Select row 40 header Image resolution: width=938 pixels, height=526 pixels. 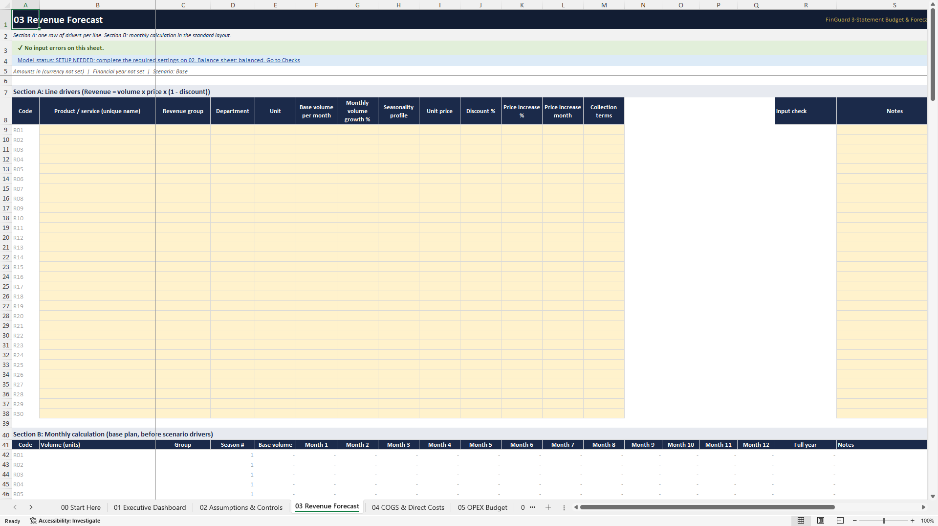click(x=6, y=435)
